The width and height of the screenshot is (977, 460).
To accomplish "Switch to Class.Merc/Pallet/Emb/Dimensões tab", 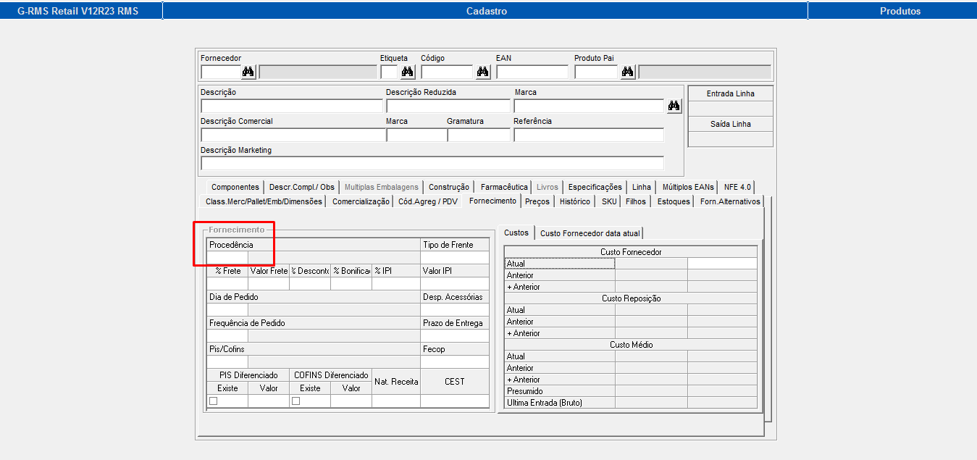I will [264, 201].
